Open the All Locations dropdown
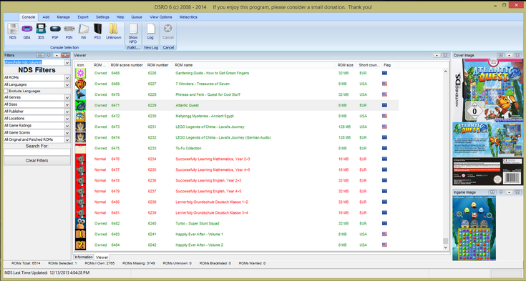The image size is (526, 281). coord(67,119)
